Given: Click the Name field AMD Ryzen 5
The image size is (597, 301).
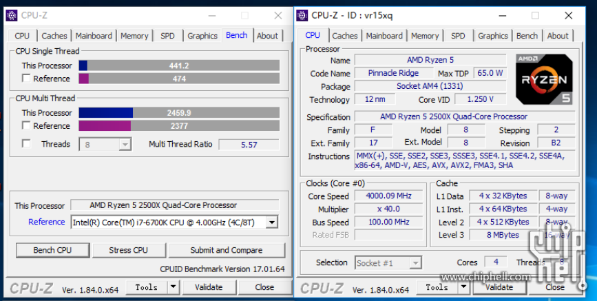Looking at the screenshot, I should click(430, 60).
